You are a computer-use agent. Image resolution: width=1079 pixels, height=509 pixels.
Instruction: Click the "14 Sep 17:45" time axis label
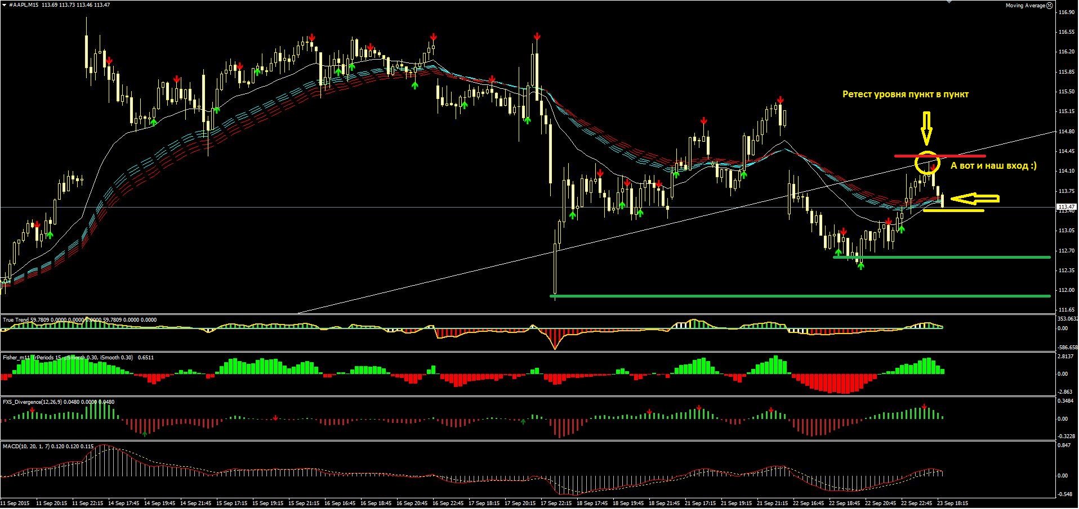point(123,503)
